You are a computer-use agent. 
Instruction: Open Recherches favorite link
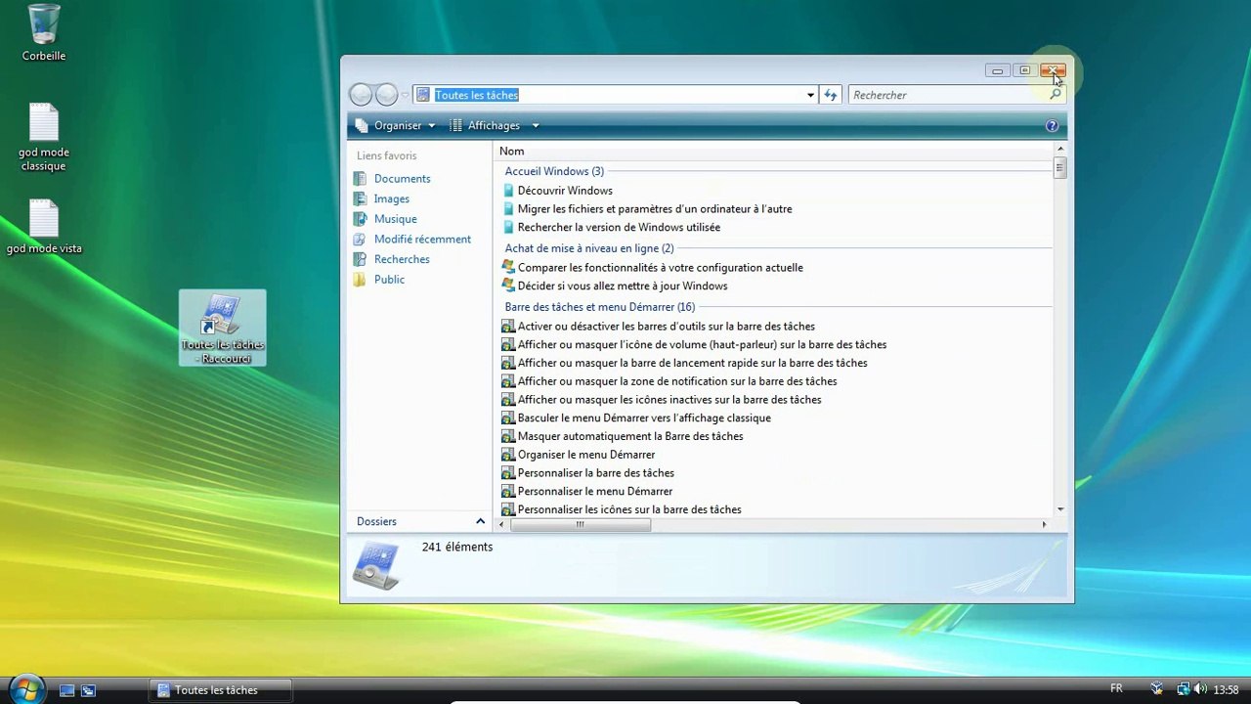point(402,259)
